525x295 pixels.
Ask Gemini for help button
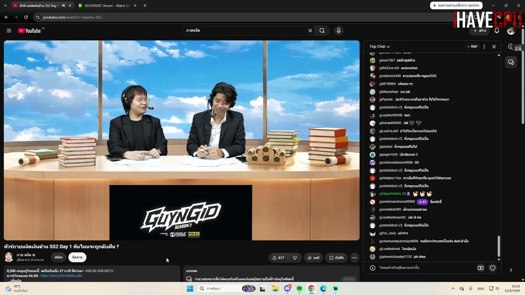(x=457, y=6)
